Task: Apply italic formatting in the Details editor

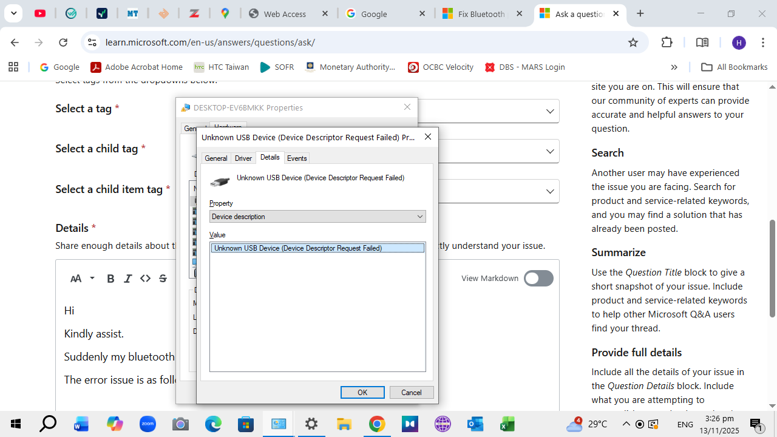Action: 127,279
